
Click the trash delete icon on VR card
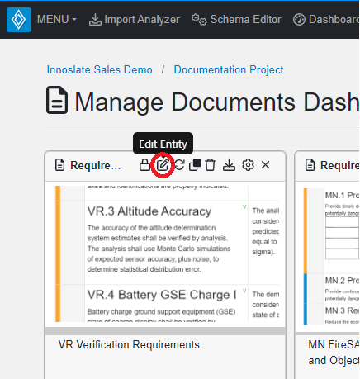(x=211, y=165)
